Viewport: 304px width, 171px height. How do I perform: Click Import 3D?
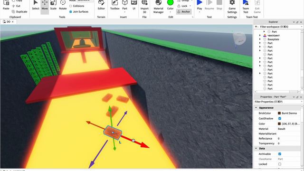click(x=144, y=7)
